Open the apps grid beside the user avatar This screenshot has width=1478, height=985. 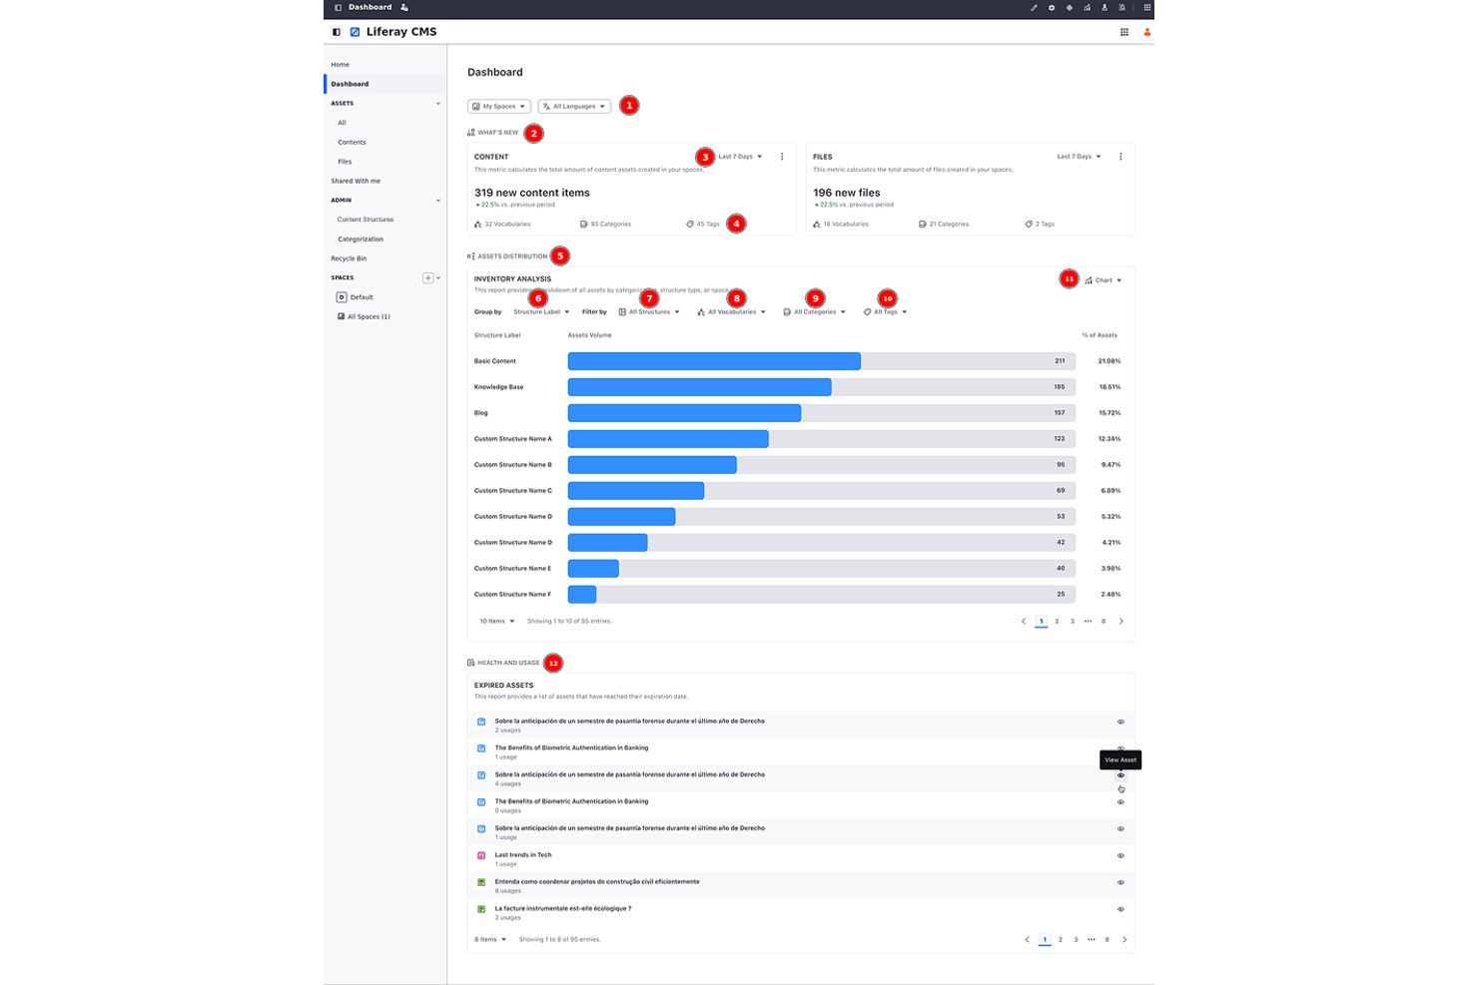(1124, 32)
